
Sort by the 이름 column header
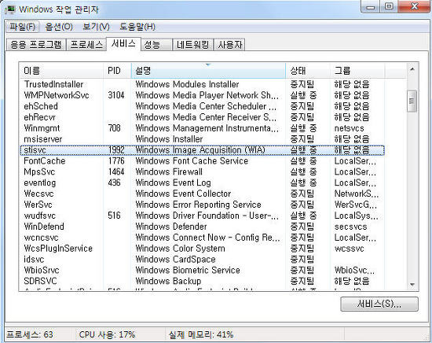click(61, 71)
